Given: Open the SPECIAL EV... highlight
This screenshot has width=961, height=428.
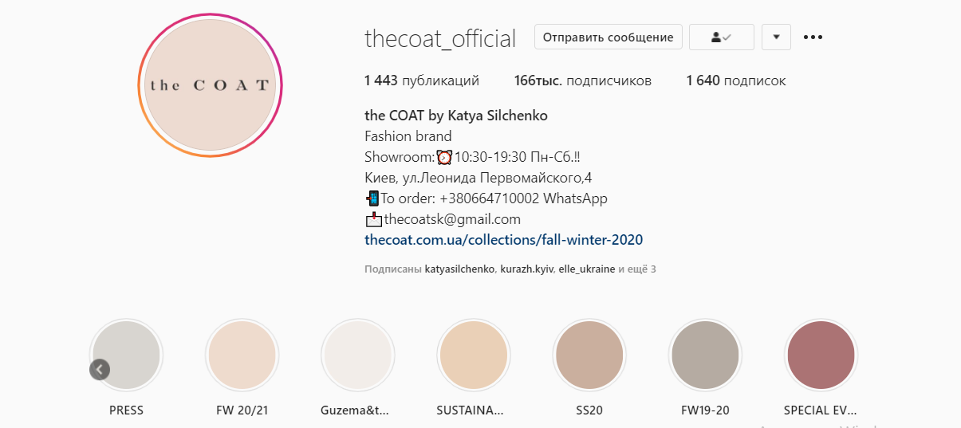Looking at the screenshot, I should coord(821,355).
